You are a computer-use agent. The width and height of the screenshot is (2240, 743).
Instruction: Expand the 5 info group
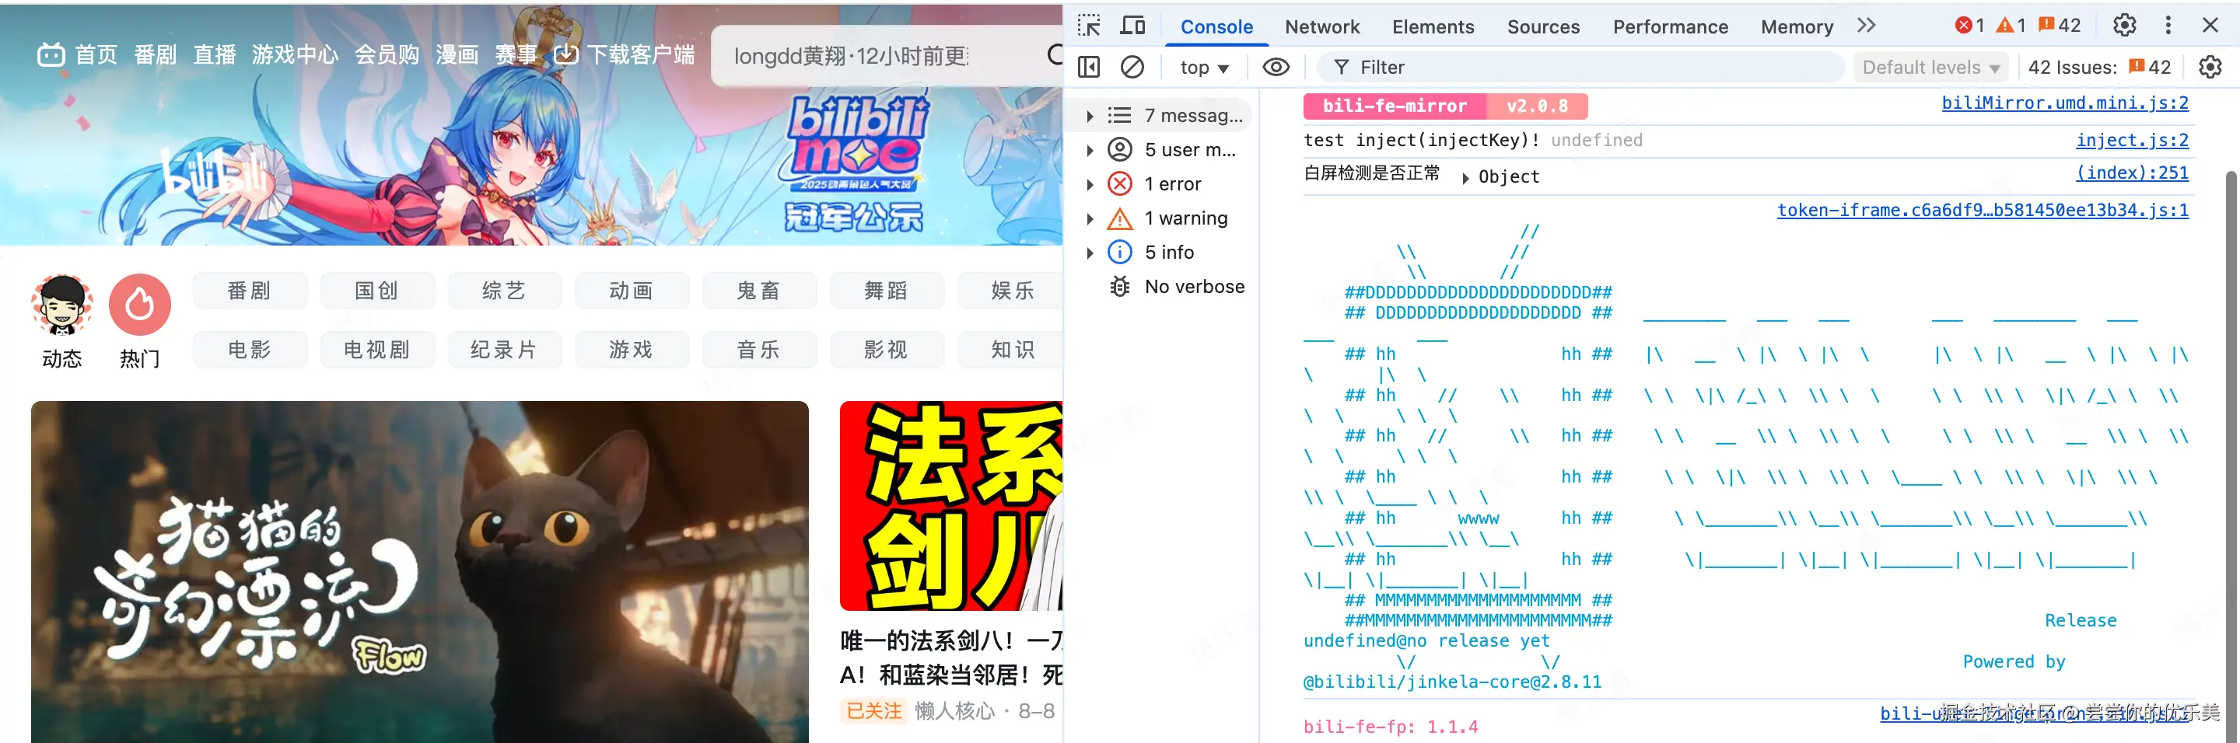coord(1090,252)
